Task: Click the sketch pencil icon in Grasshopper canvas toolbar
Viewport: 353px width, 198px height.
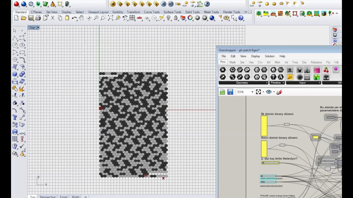Action: 279,92
